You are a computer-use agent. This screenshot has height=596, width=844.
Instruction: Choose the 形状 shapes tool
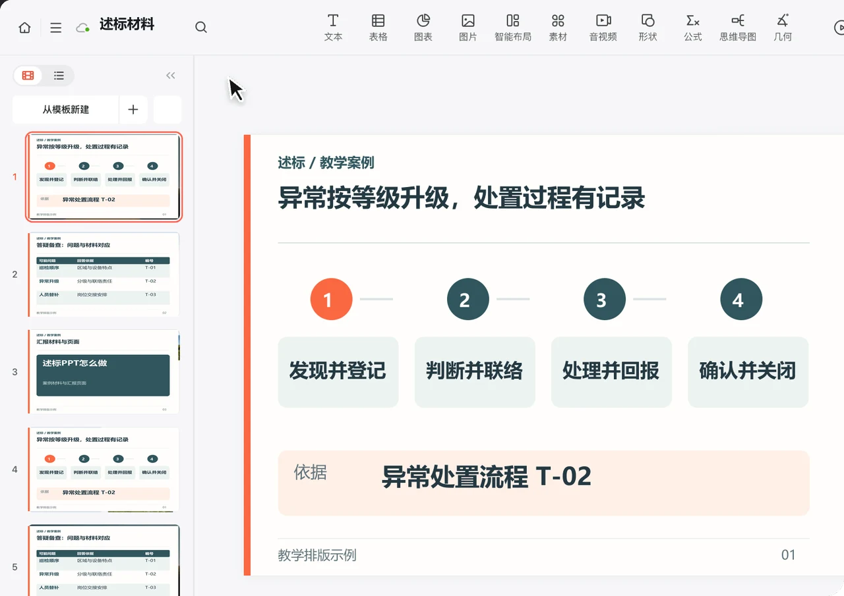pyautogui.click(x=648, y=28)
